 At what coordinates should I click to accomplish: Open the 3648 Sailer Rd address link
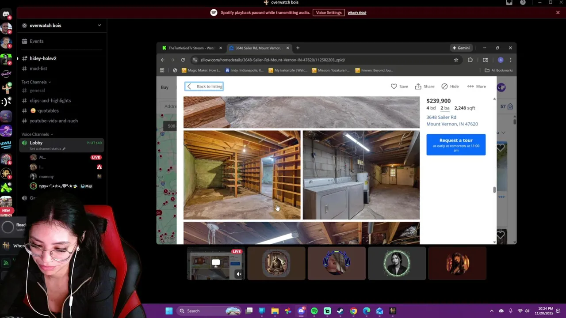[x=452, y=121]
